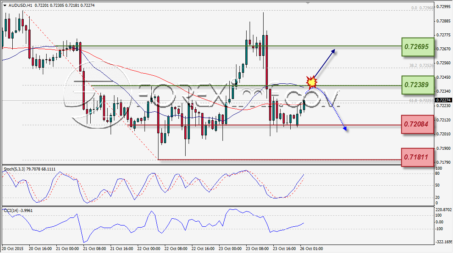
Task: Click the AUDUSD,H1 chart title text
Action: pyautogui.click(x=20, y=5)
